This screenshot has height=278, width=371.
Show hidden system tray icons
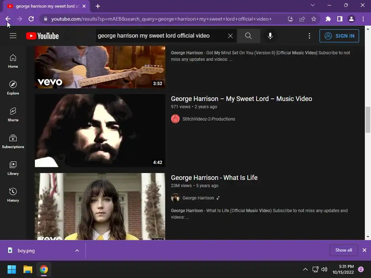[305, 269]
